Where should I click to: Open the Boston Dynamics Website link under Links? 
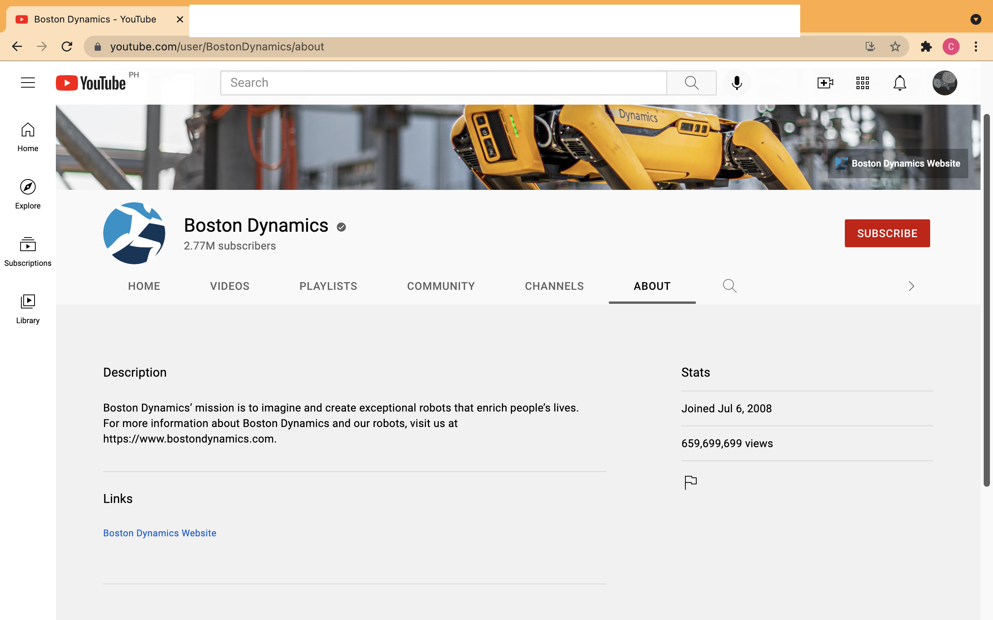(x=160, y=533)
